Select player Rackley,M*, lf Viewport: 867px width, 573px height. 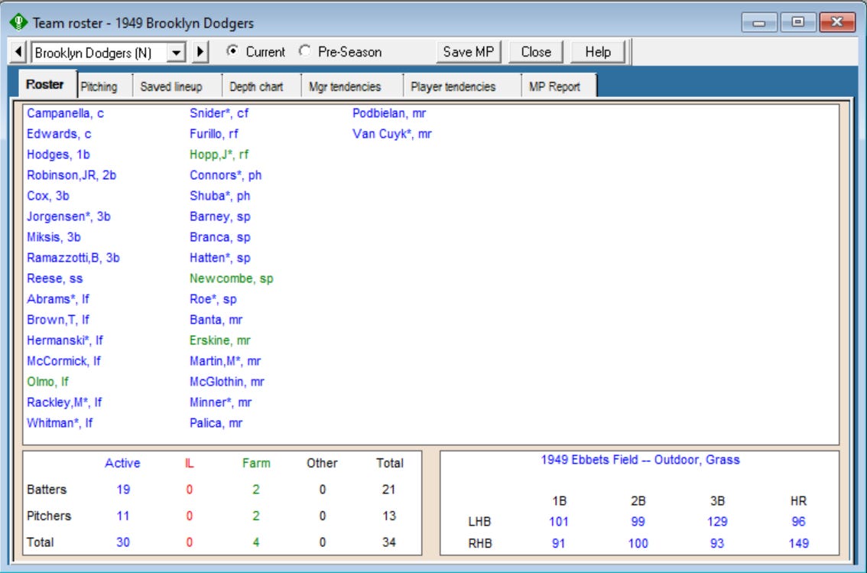tap(65, 402)
